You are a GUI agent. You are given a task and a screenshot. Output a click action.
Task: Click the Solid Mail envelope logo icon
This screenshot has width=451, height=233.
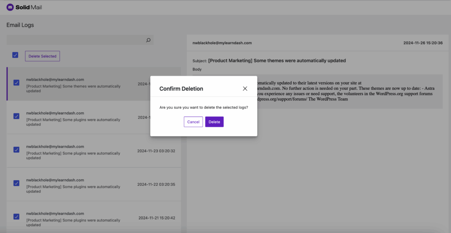(10, 7)
